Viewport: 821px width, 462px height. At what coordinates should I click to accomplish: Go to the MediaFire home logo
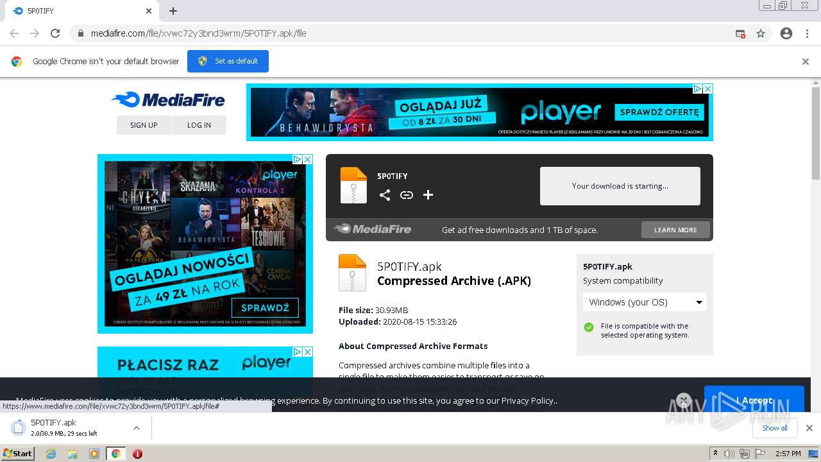coord(168,99)
